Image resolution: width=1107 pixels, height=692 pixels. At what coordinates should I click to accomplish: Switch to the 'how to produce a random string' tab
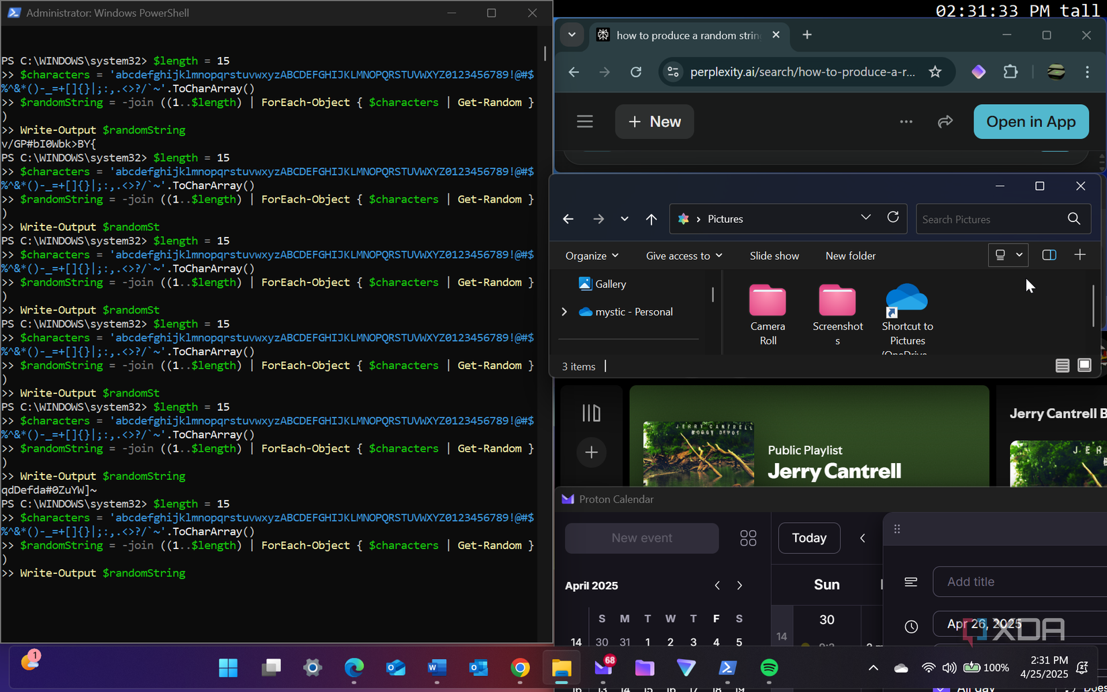pyautogui.click(x=684, y=35)
